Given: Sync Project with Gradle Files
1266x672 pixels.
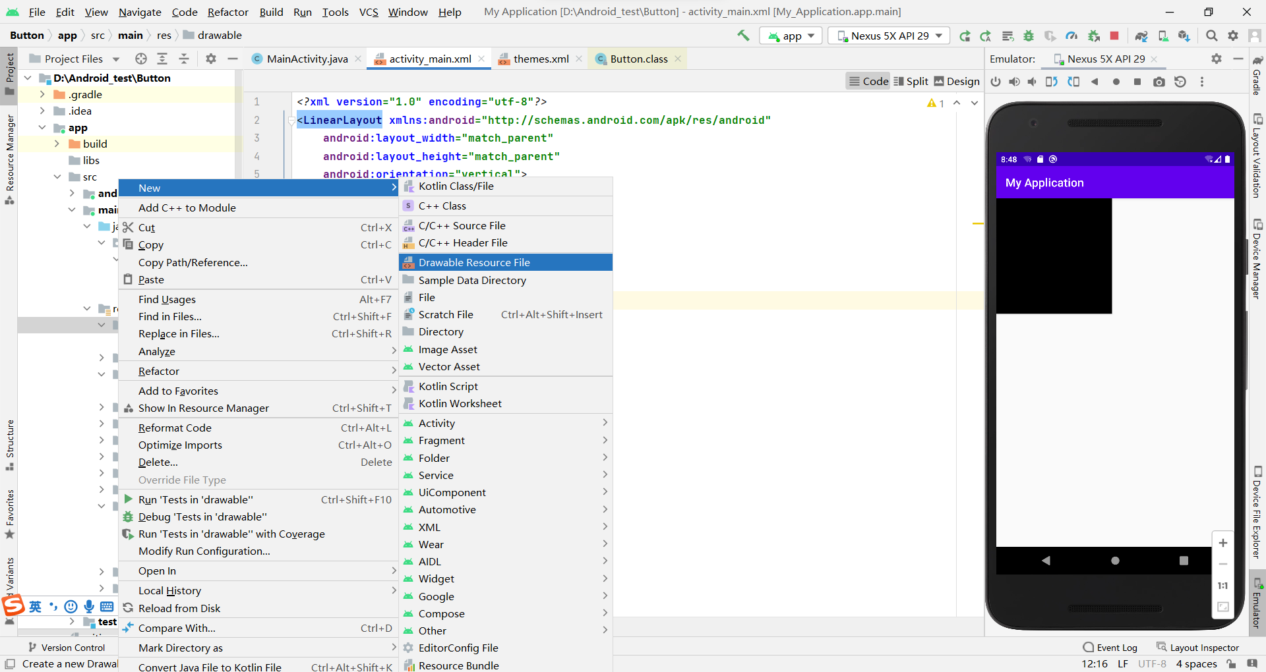Looking at the screenshot, I should tap(1141, 36).
